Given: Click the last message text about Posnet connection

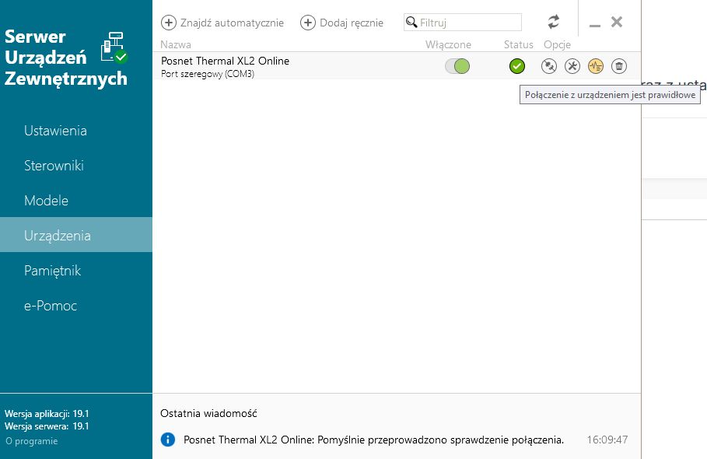Looking at the screenshot, I should click(374, 440).
